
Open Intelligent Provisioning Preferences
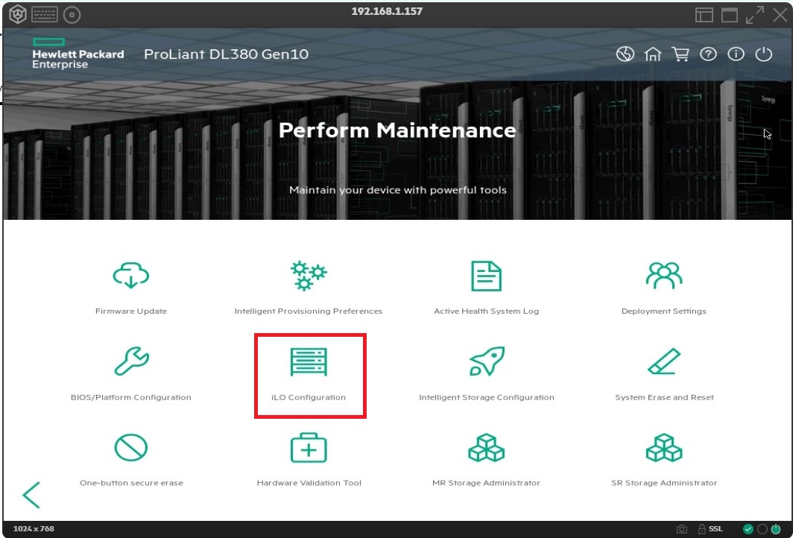[309, 287]
